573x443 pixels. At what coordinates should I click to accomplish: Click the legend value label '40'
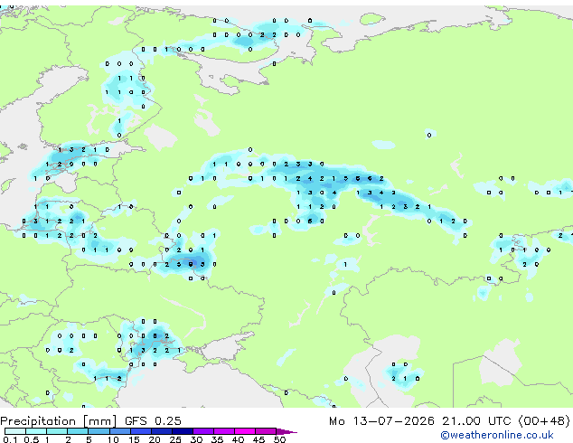tap(238, 439)
